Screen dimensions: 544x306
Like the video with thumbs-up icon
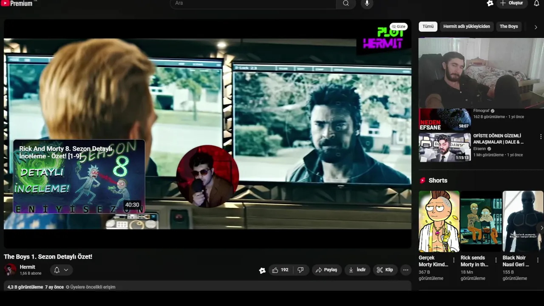[280, 270]
